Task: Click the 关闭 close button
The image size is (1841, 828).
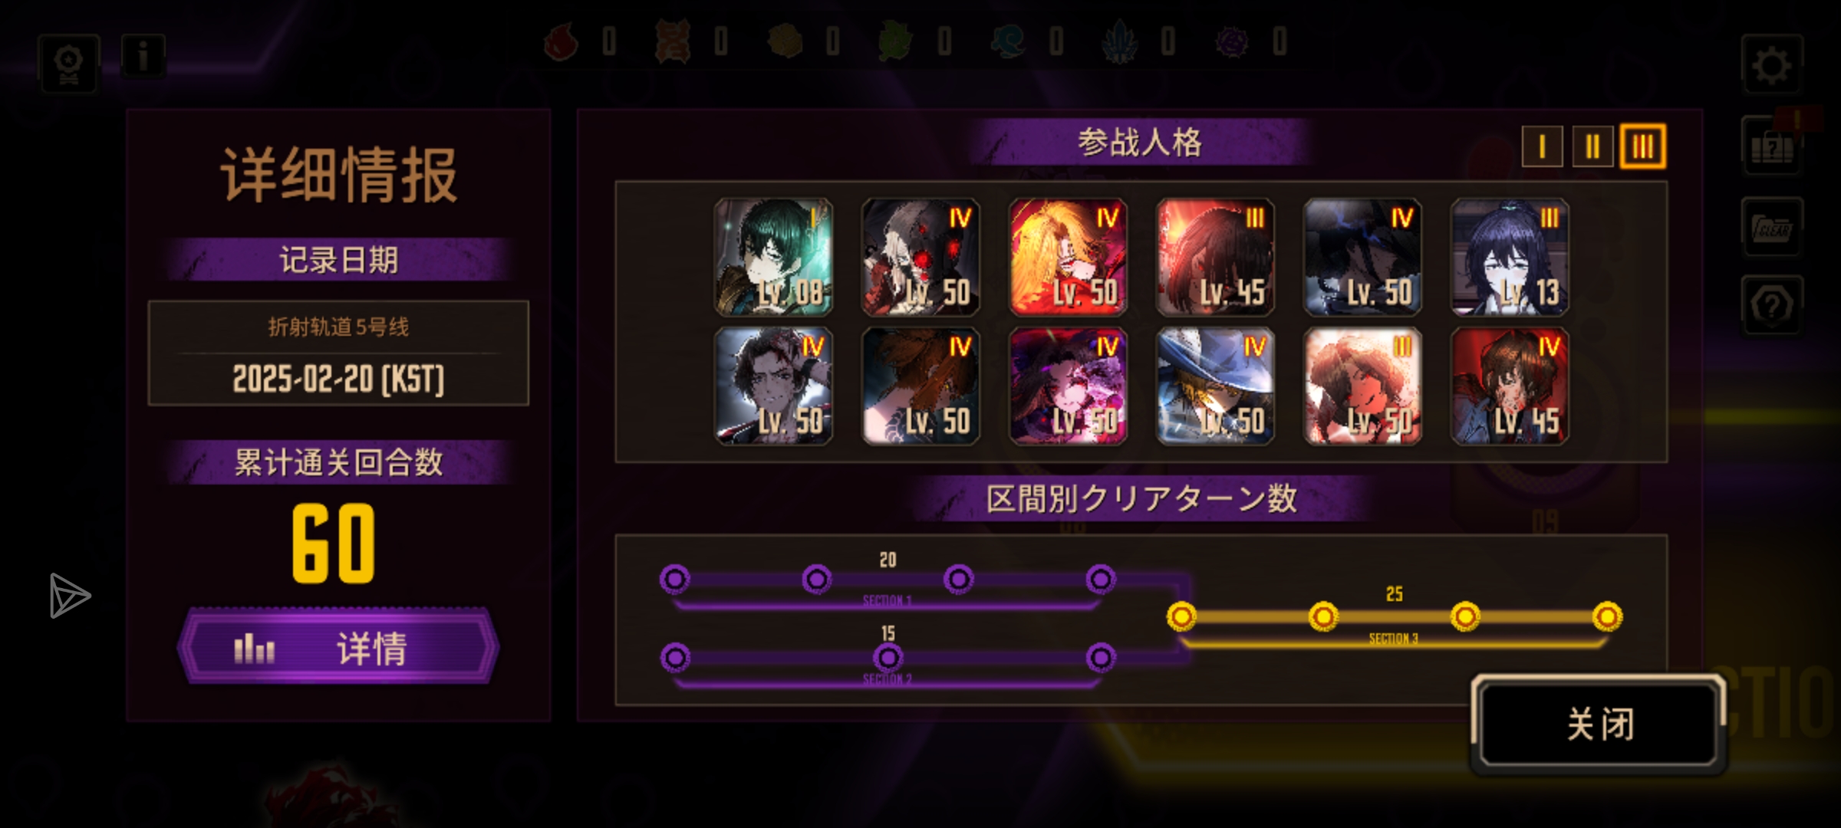Action: click(x=1599, y=724)
